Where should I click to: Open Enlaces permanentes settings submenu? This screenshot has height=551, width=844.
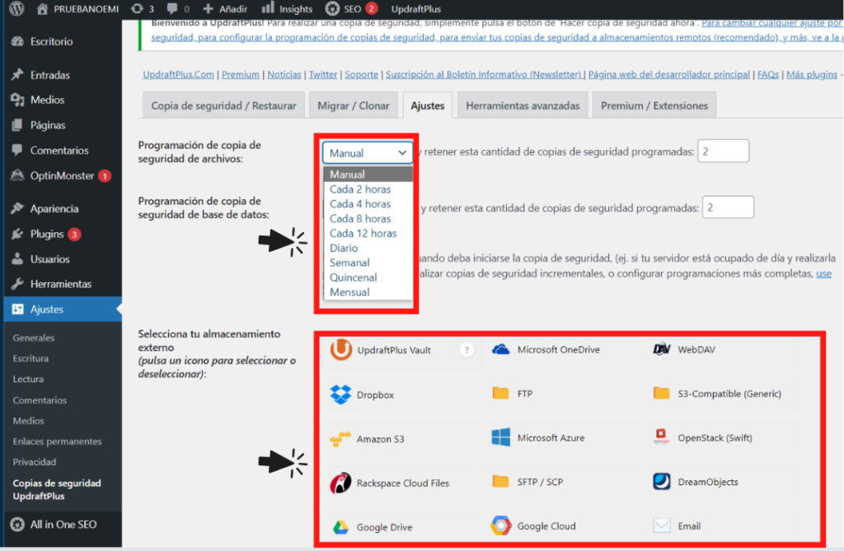point(57,441)
